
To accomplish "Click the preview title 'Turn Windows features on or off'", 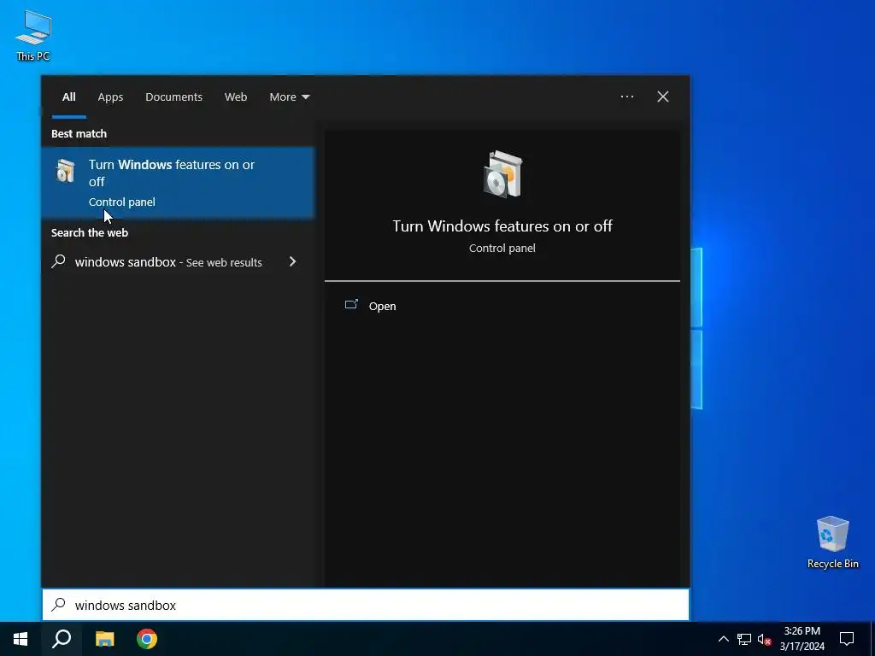I will click(x=502, y=225).
